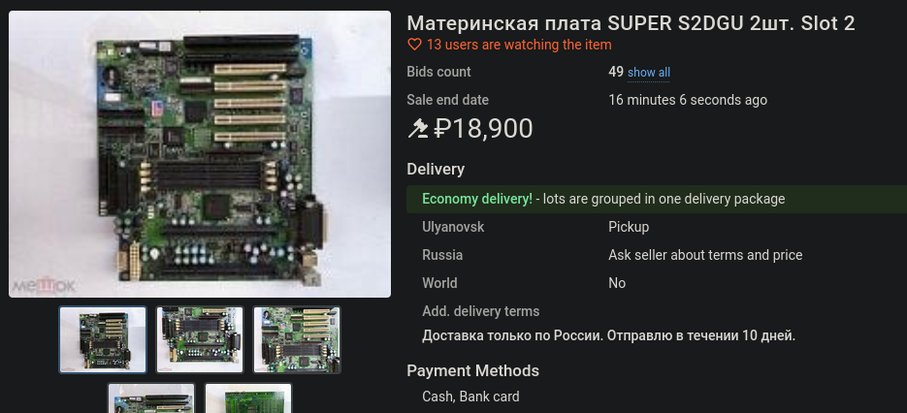This screenshot has width=907, height=413.
Task: Open 'show all' bids link
Action: (x=648, y=73)
